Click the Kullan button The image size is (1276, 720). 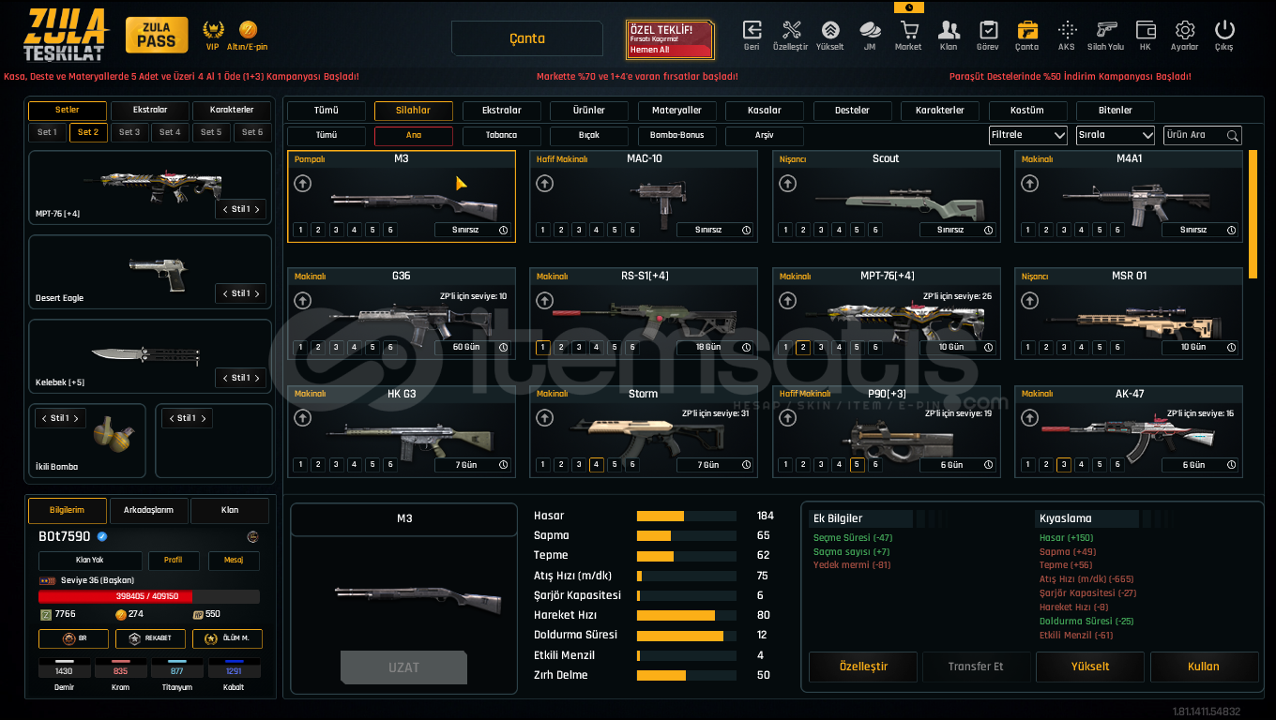pos(1204,667)
